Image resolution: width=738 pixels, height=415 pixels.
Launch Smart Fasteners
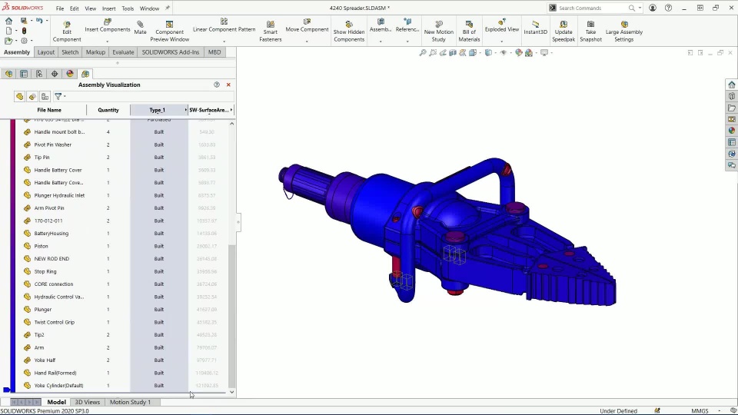tap(270, 32)
